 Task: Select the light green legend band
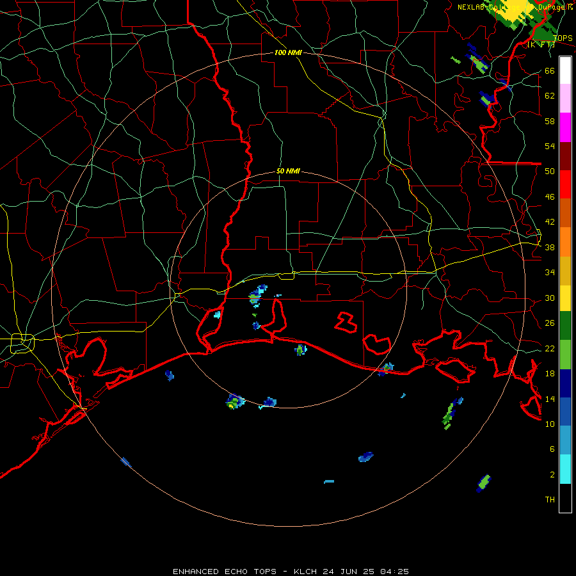[565, 355]
